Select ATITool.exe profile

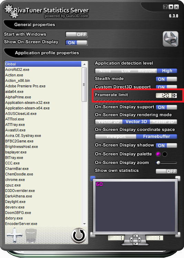(43, 119)
